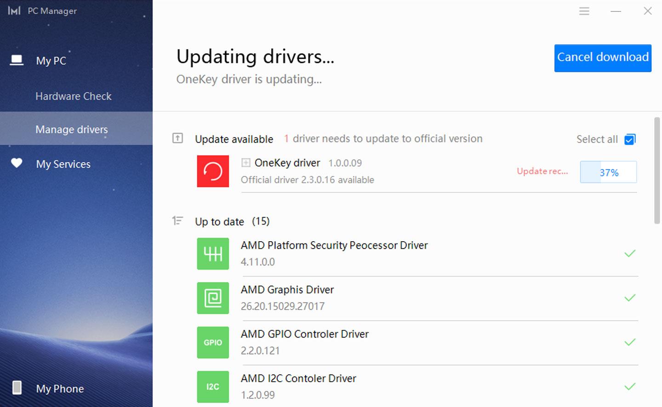Click the red OneKey driver update icon
The width and height of the screenshot is (662, 407).
click(x=212, y=171)
